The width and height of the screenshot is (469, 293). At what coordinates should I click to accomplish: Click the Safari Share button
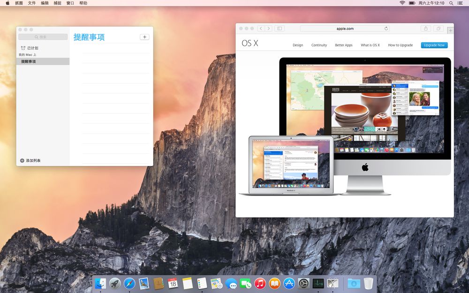click(x=426, y=29)
